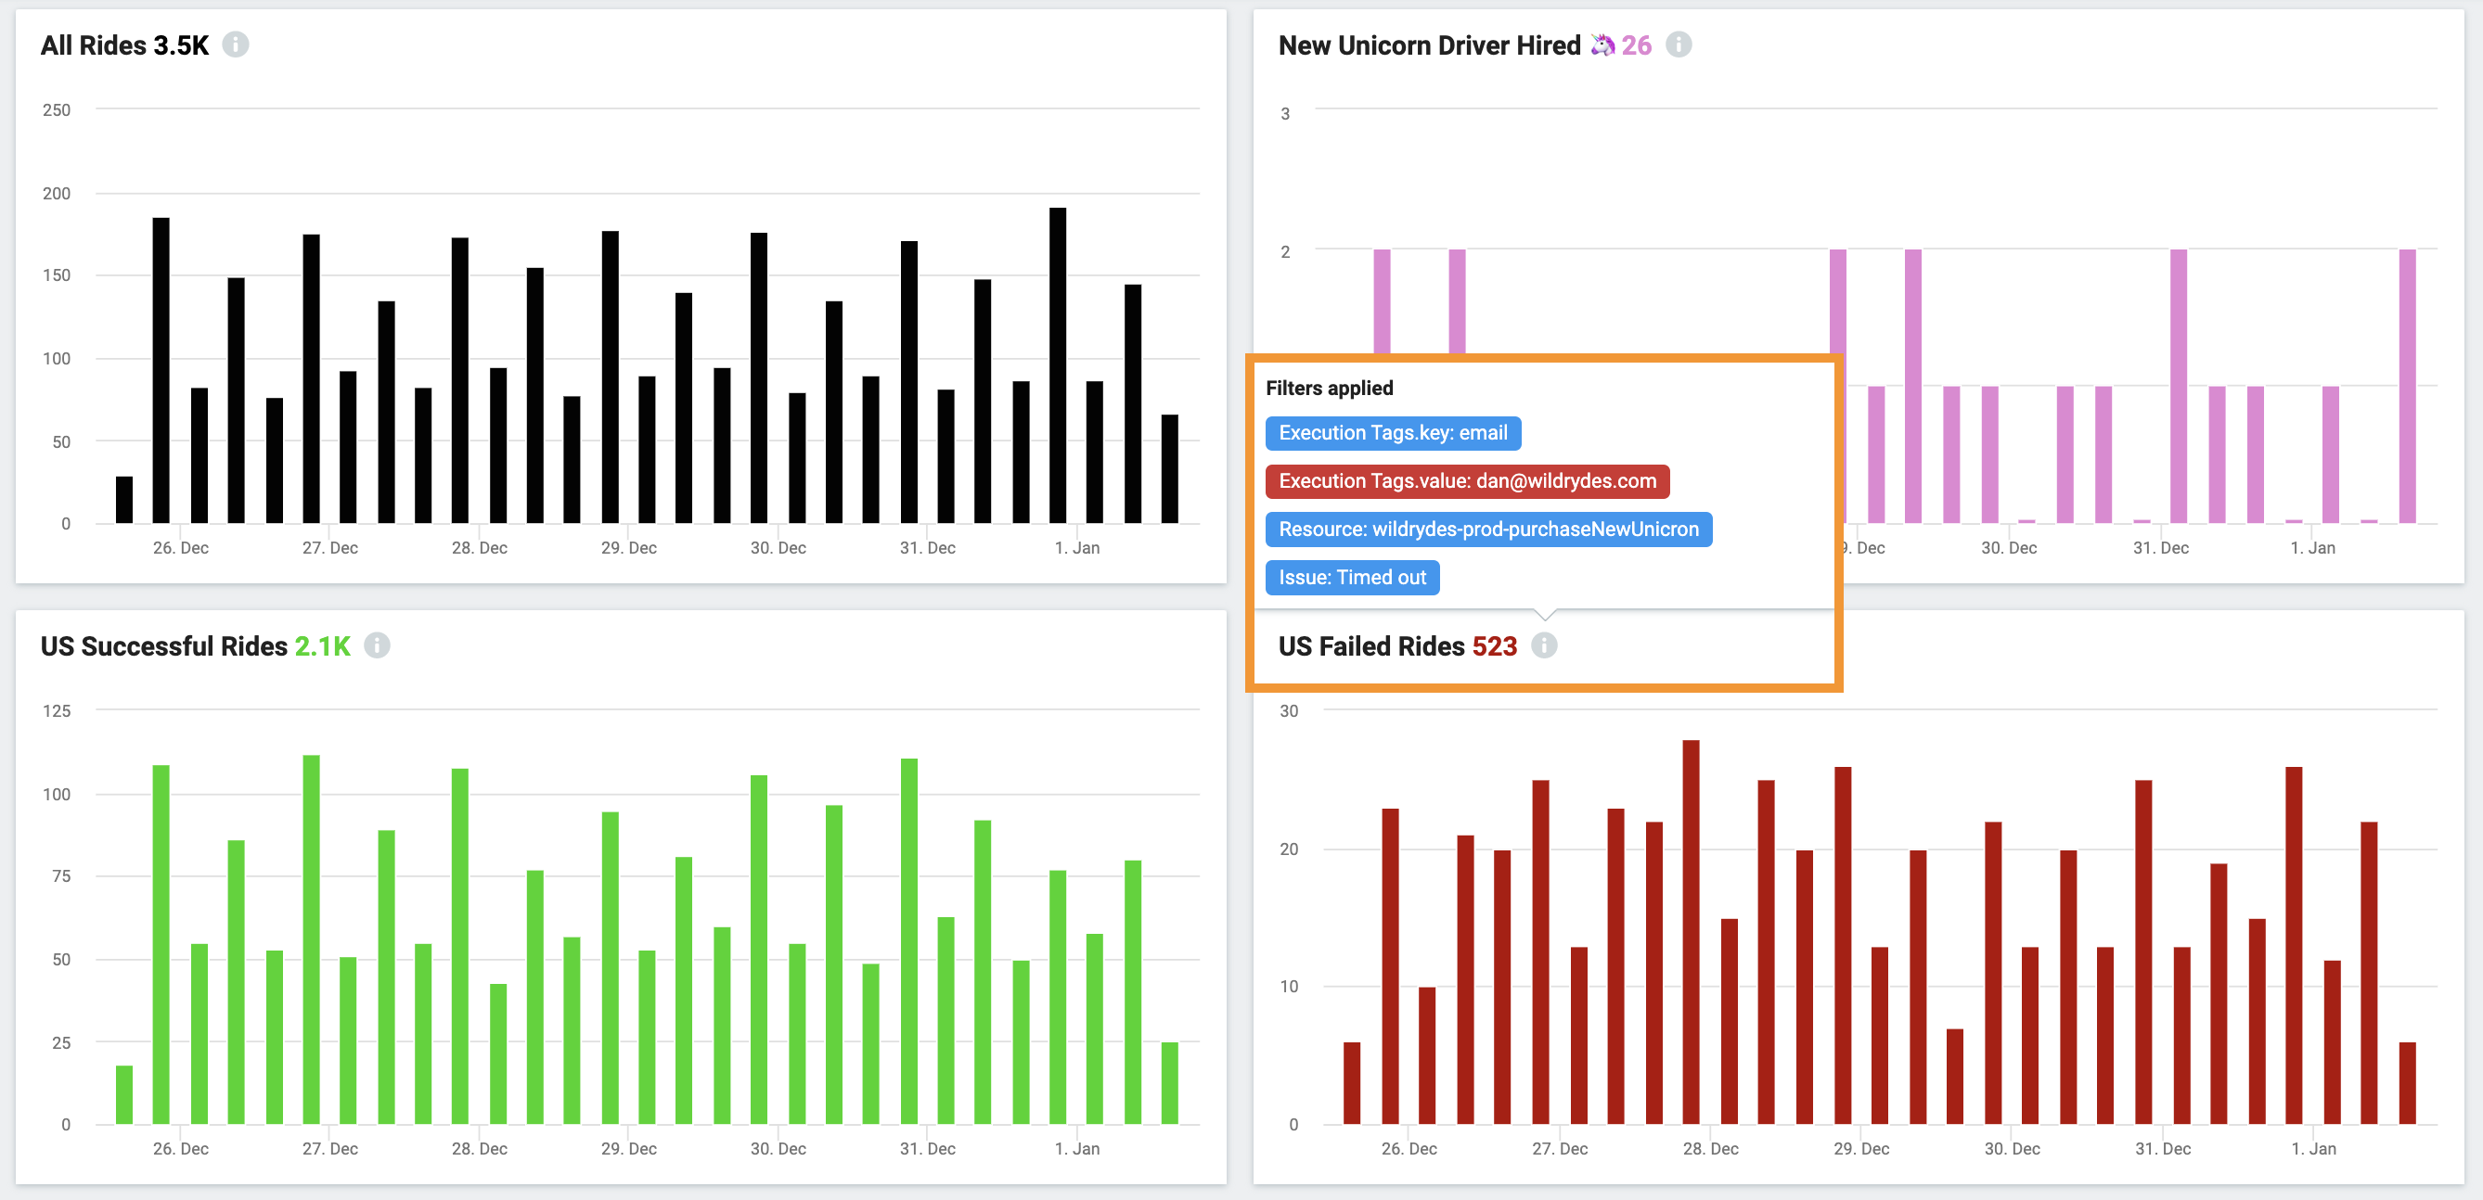Click rightmost pink bar in Unicorn Driver chart
Screen dimensions: 2483x1200
2407,385
